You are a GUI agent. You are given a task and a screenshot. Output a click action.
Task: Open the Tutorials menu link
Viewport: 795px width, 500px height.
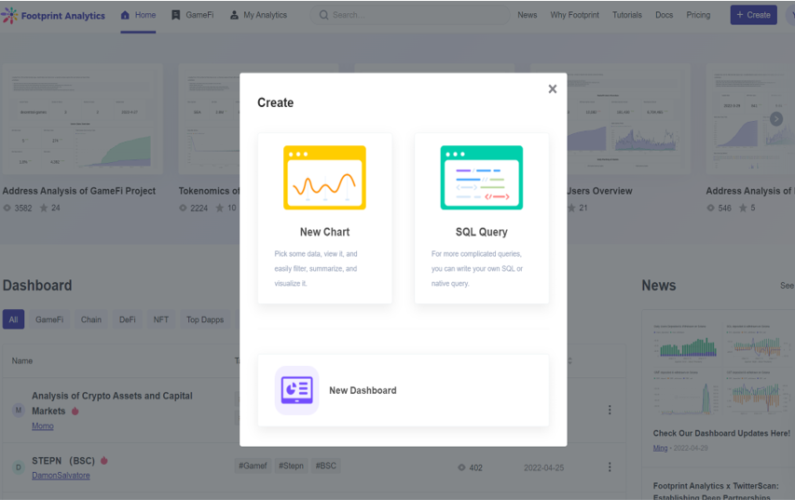[626, 15]
